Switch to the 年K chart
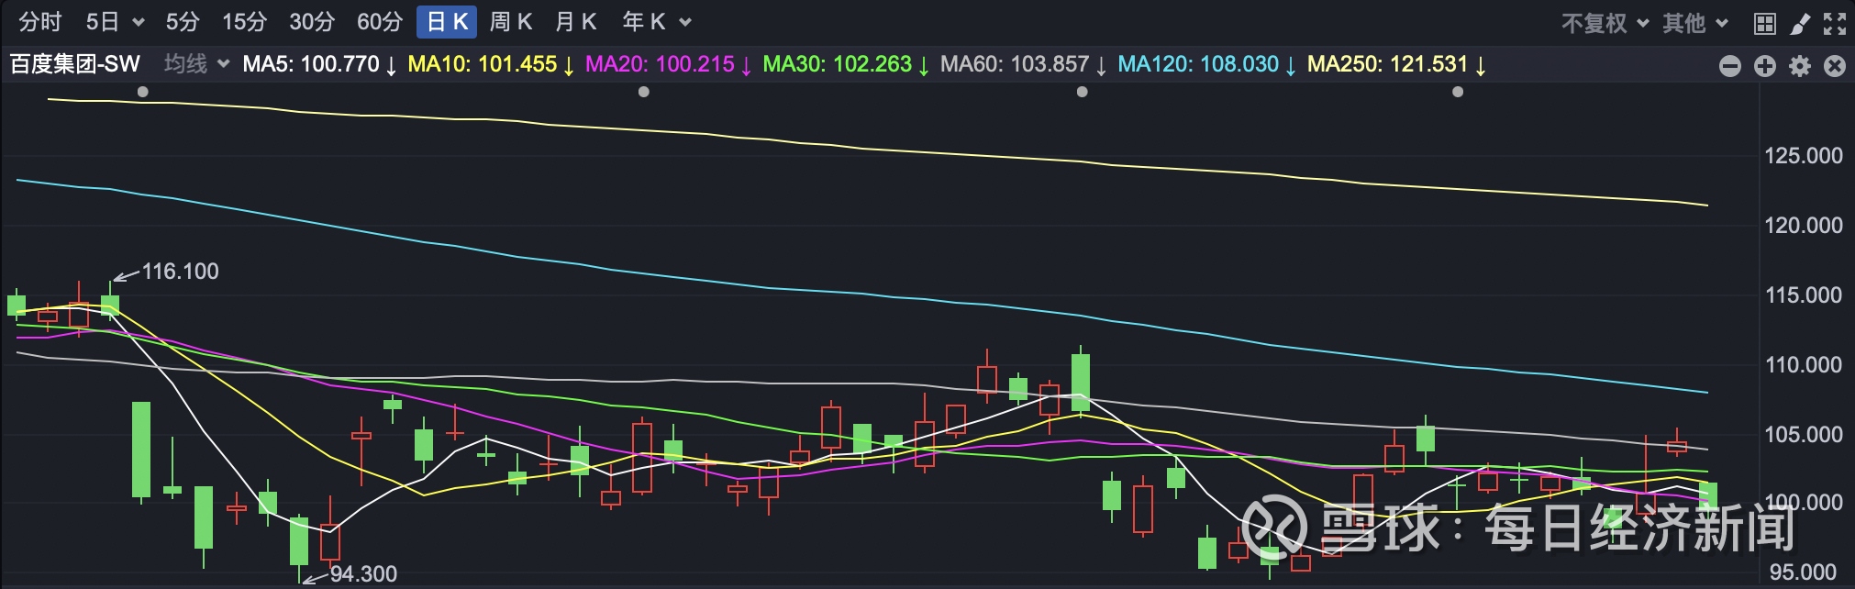The image size is (1855, 589). click(x=644, y=22)
